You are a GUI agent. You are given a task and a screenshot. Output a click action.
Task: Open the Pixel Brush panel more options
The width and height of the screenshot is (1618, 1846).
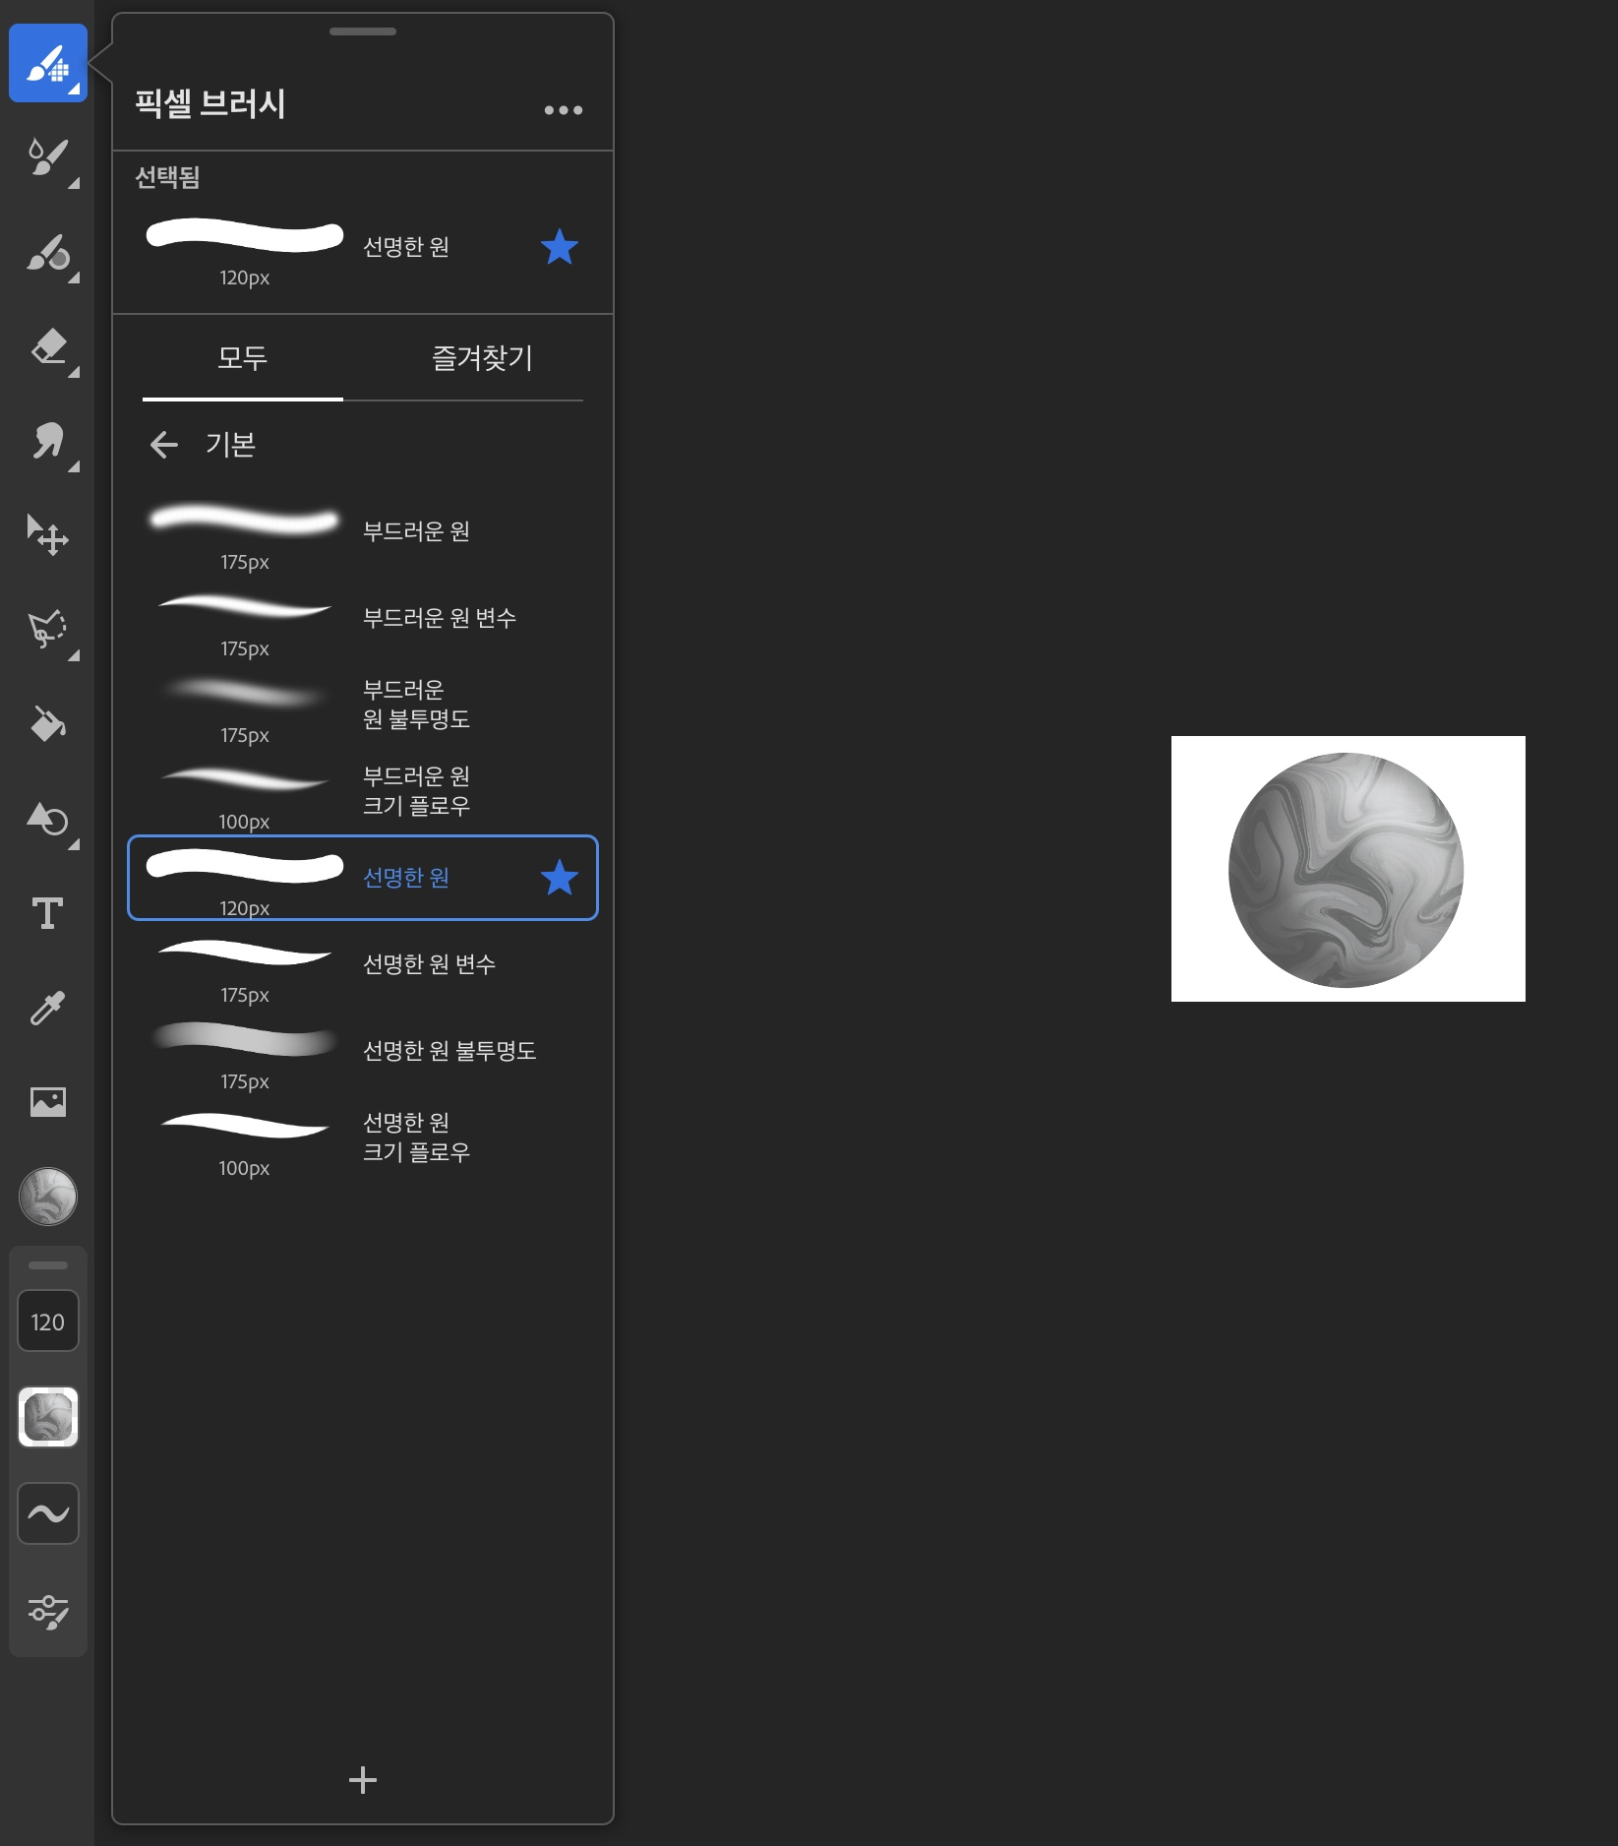tap(564, 110)
